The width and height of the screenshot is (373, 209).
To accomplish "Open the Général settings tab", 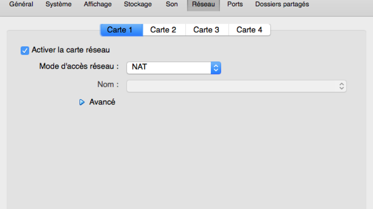I will 21,4.
